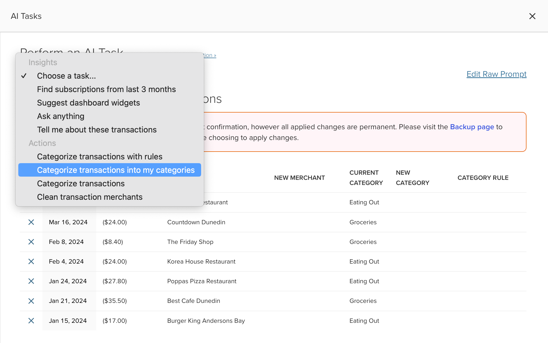Pick the plain 'Categorize transactions' option

[x=81, y=184]
